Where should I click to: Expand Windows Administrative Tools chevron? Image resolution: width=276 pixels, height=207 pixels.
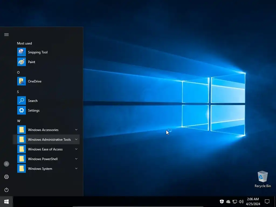click(76, 139)
